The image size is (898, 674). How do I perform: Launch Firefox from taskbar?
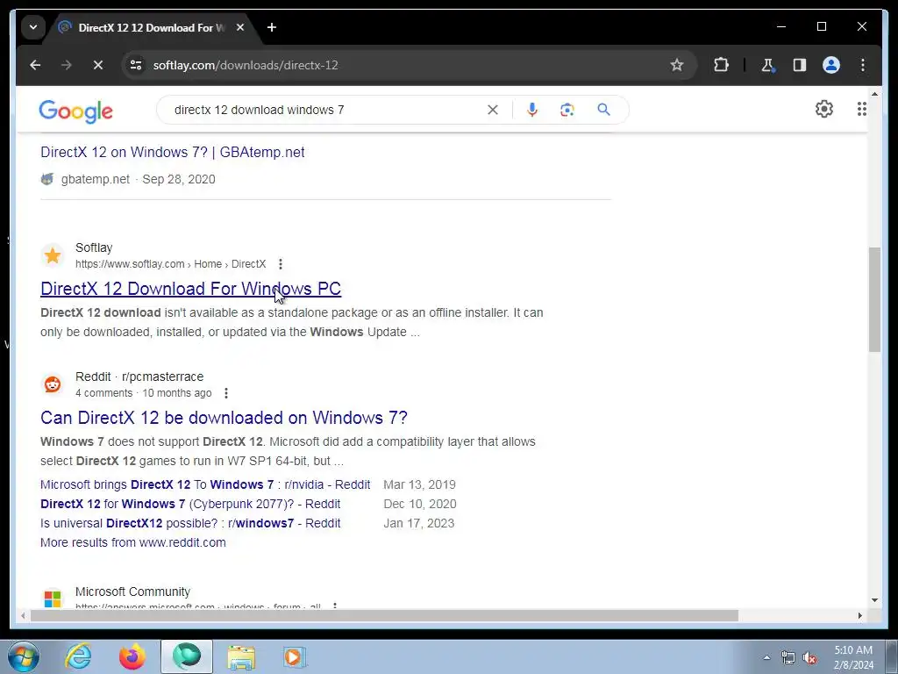pos(132,656)
